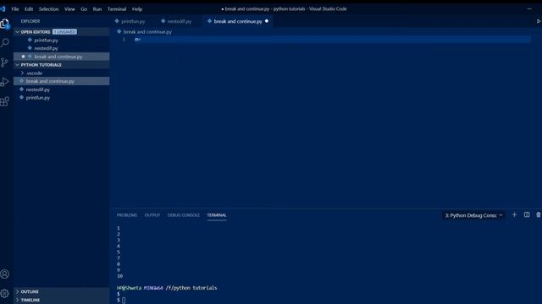Viewport: 542px width, 304px height.
Task: Select the Terminal panel tab
Action: (217, 215)
